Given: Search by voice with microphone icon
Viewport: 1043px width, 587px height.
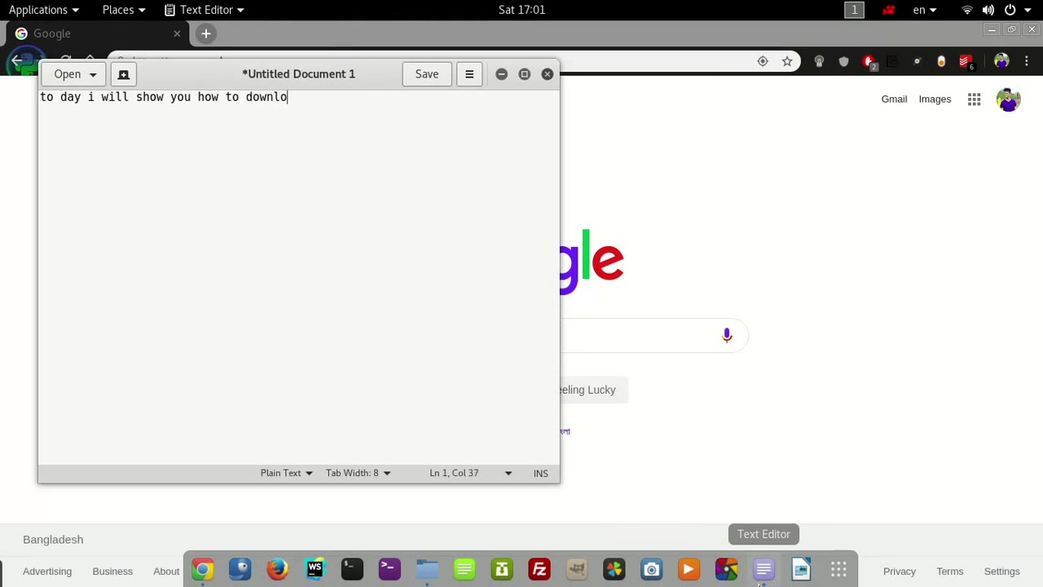Looking at the screenshot, I should (727, 335).
